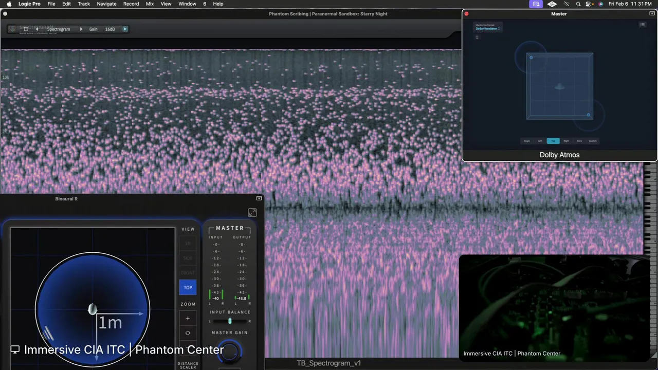
Task: Click the Spotlight search icon in menu bar
Action: tap(578, 4)
